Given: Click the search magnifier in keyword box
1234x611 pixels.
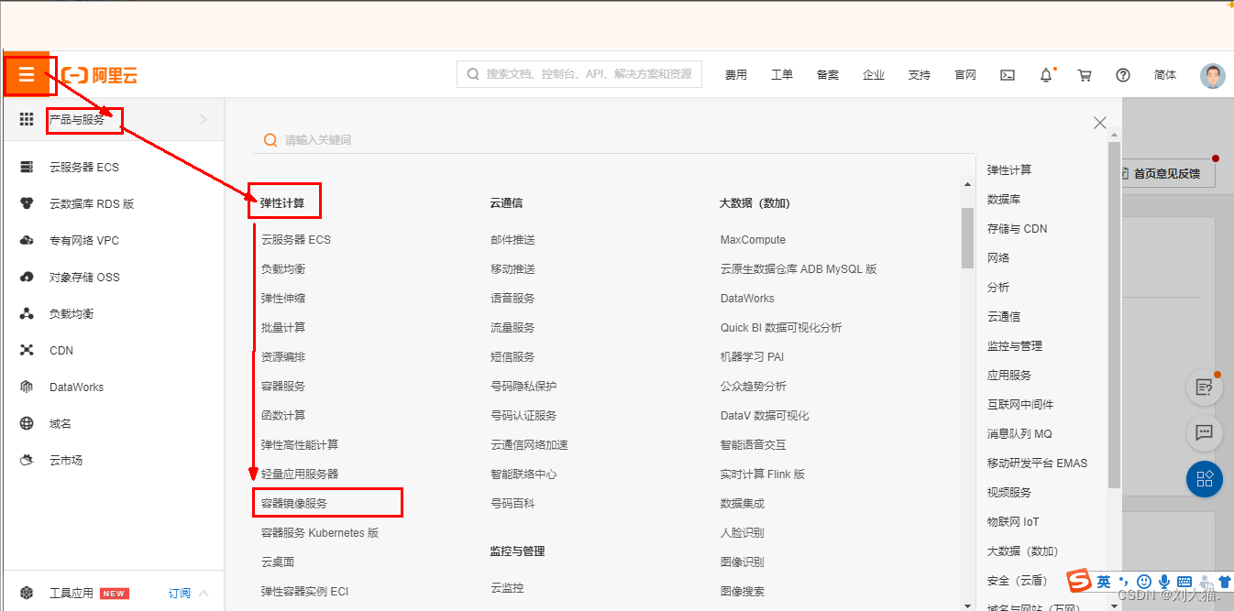Looking at the screenshot, I should [270, 140].
